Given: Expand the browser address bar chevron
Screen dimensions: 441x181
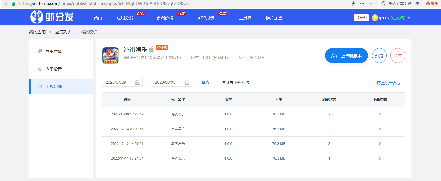Looking at the screenshot, I should point(372,4).
